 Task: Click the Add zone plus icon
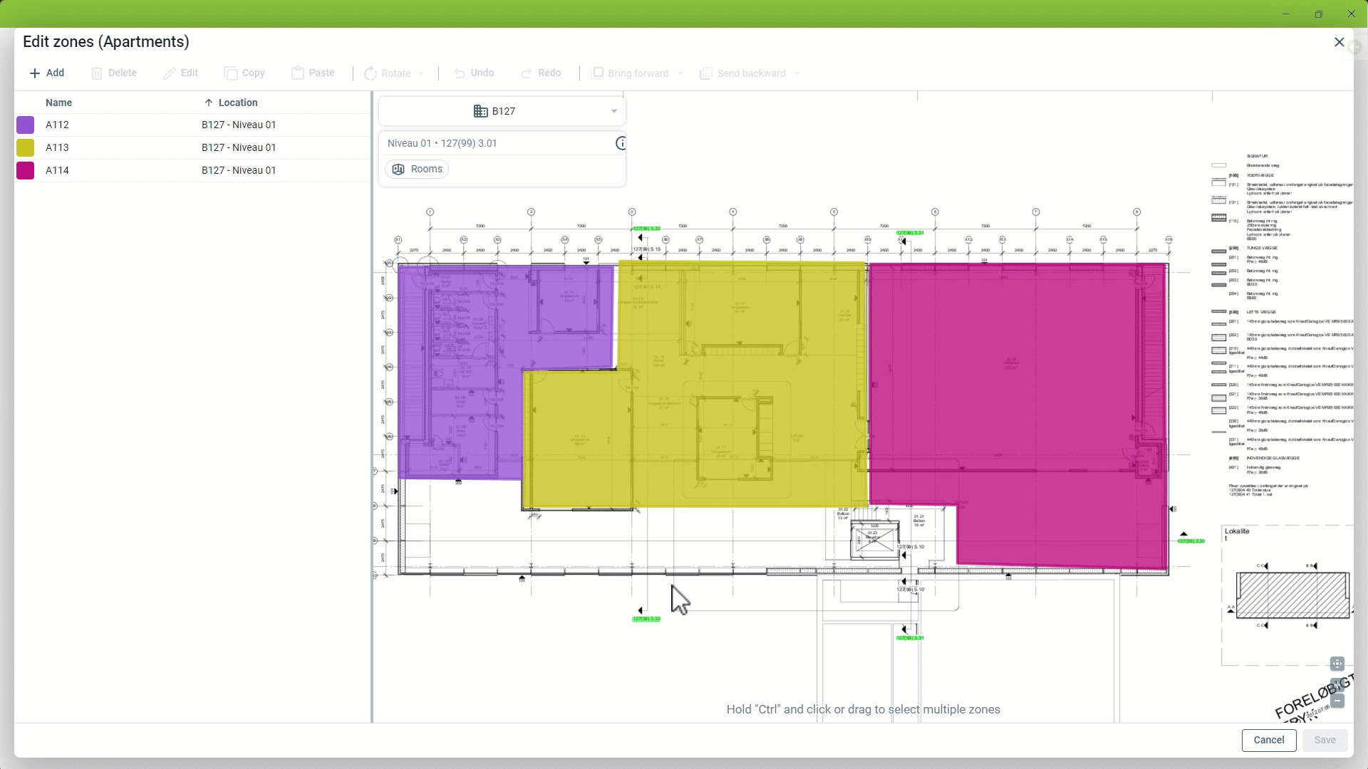pos(34,73)
